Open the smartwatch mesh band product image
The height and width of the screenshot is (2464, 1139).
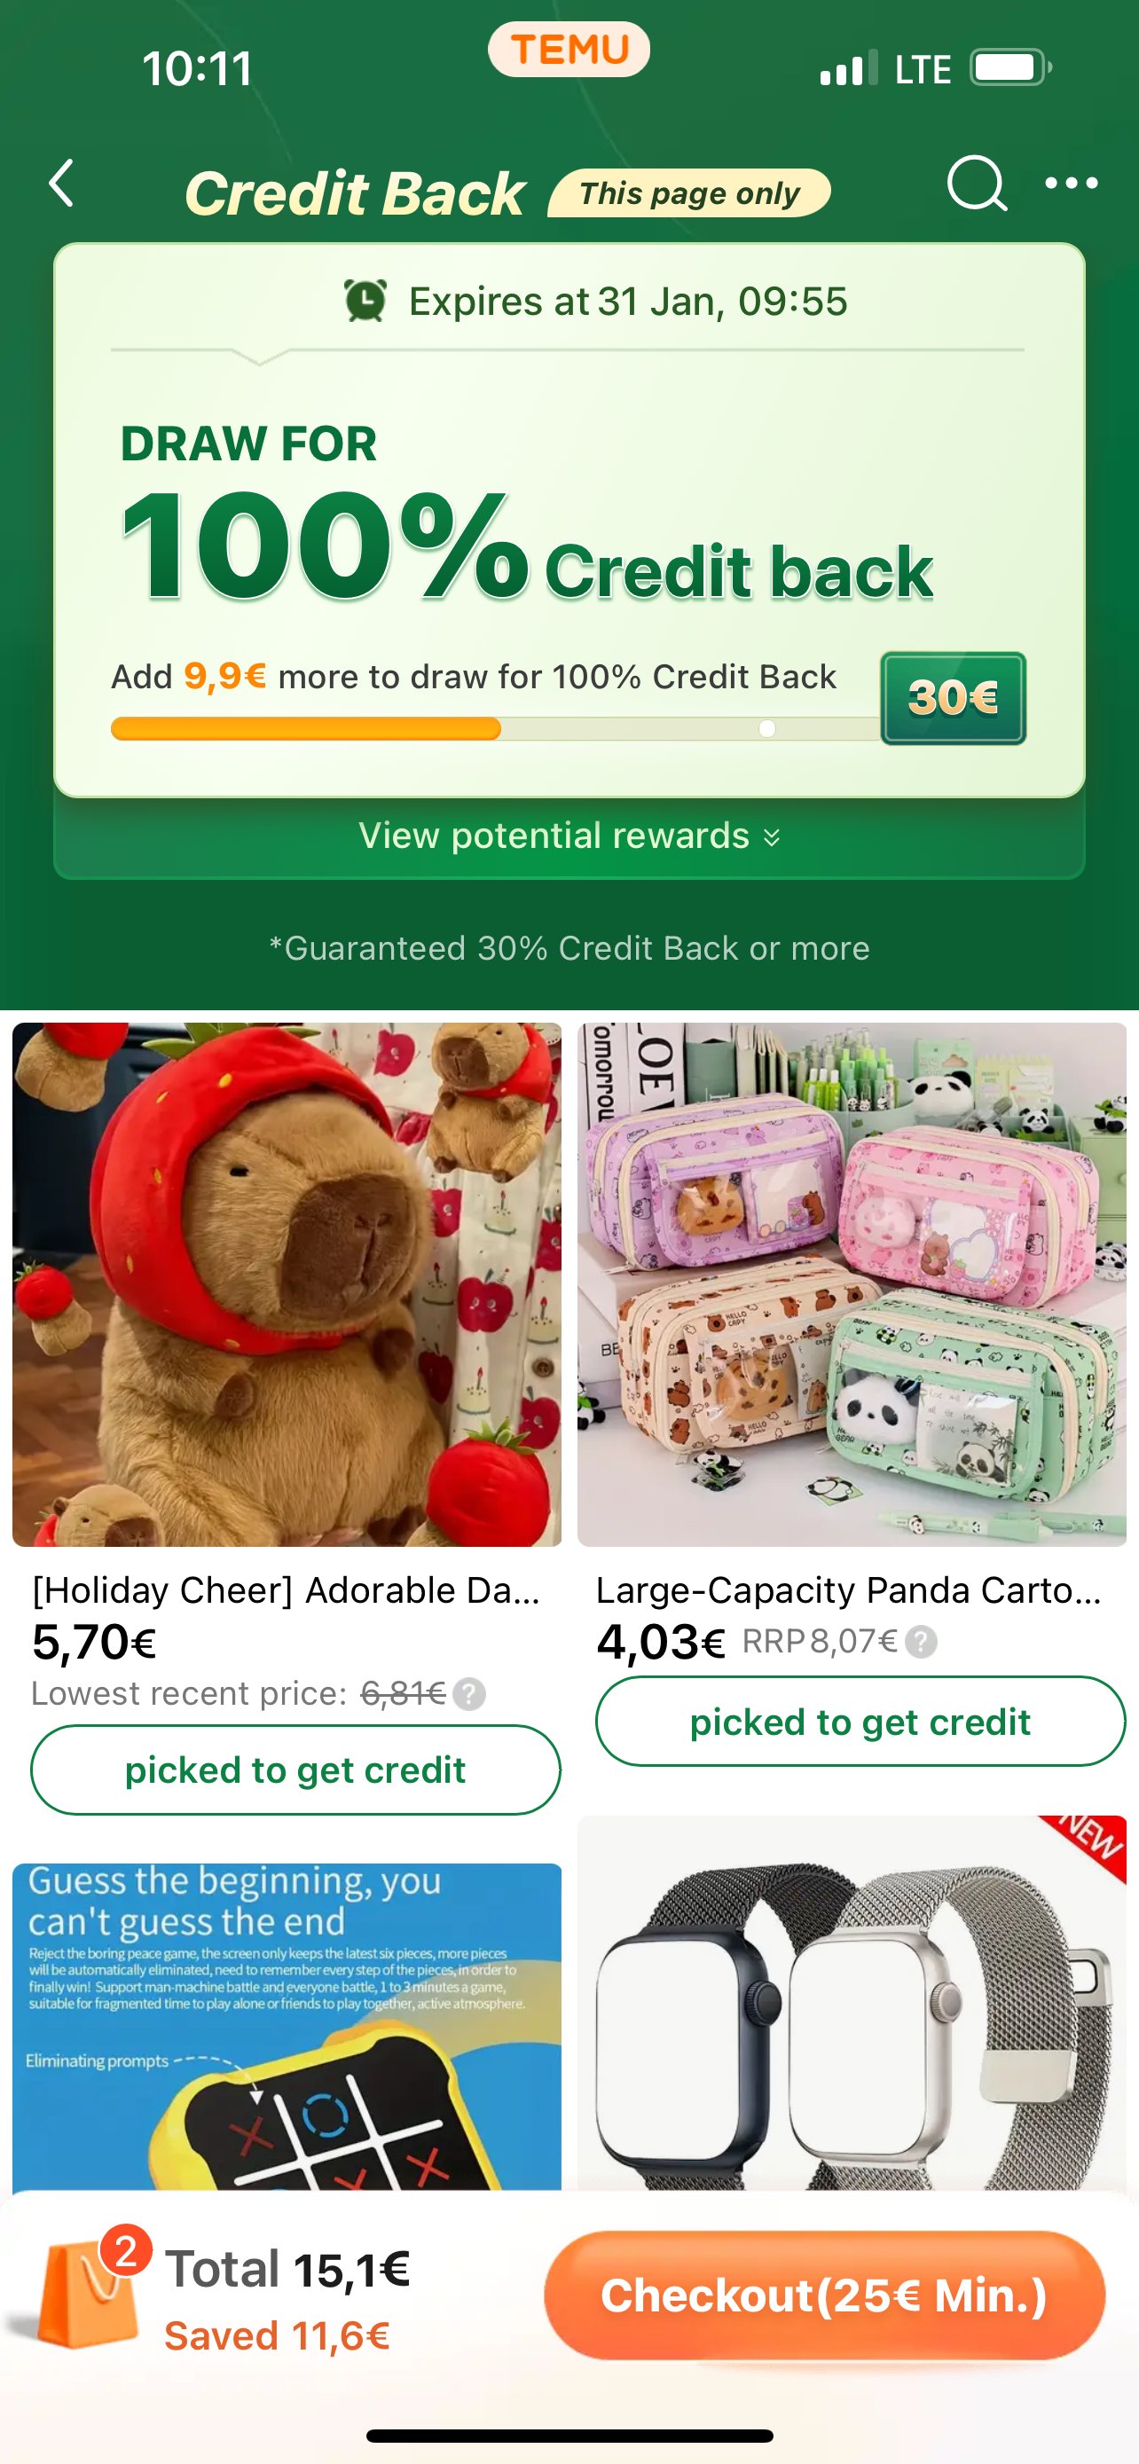pyautogui.click(x=852, y=2002)
